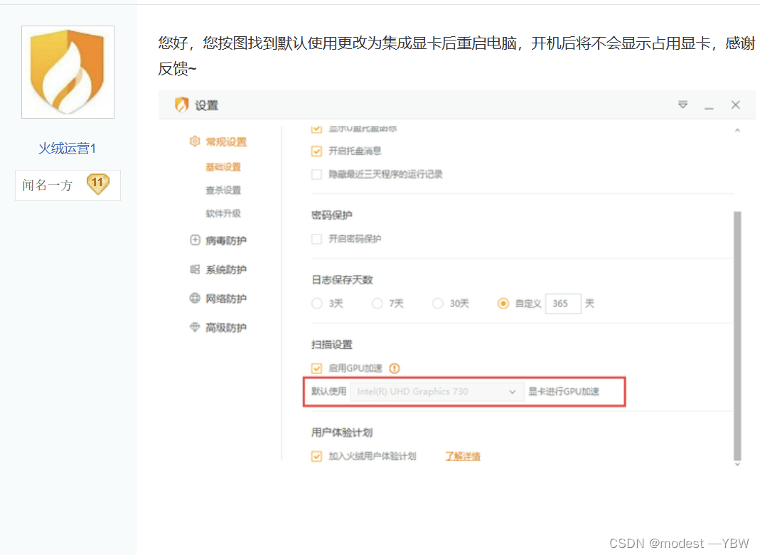
Task: Open the 火绒运营1 user profile link
Action: pos(68,149)
